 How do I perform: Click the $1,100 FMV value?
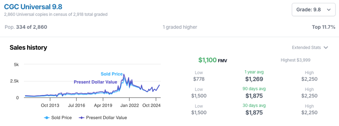207,60
